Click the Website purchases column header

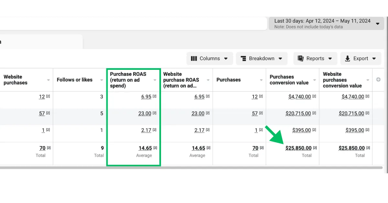16,80
